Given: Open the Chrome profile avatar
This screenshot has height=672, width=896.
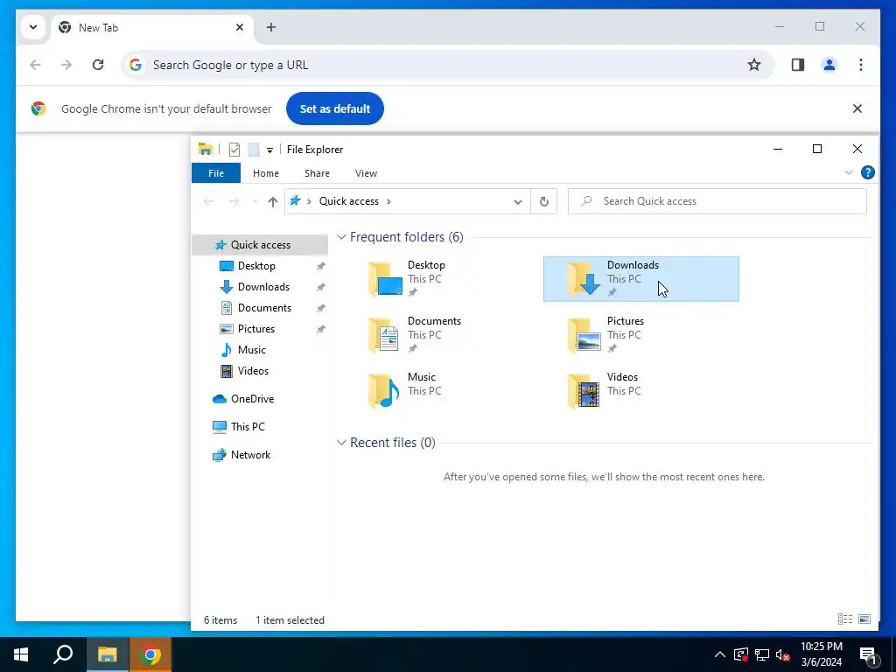Looking at the screenshot, I should click(x=829, y=65).
